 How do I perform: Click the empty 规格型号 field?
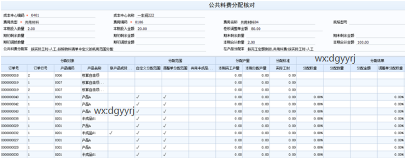[376, 22]
